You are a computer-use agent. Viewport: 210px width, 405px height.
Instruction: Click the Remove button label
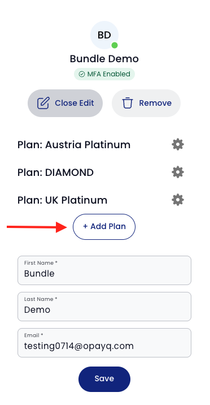click(x=155, y=103)
